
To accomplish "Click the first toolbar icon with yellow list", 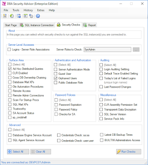I will click(5, 16).
